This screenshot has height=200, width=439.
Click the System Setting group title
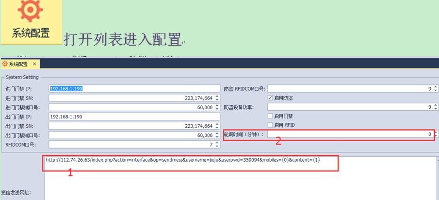click(22, 77)
